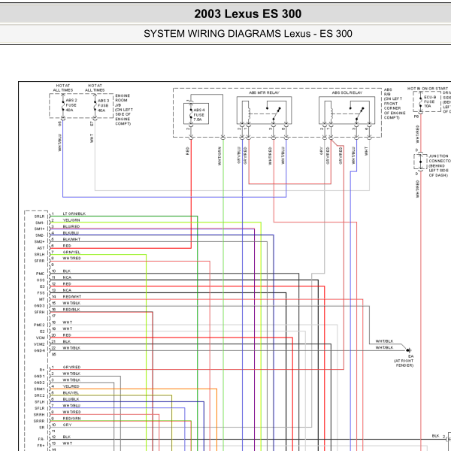Screen dimensions: 451x451
Task: Click the EA ground point symbol
Action: [409, 350]
